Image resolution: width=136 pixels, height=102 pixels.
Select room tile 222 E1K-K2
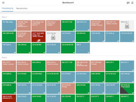click(53, 88)
